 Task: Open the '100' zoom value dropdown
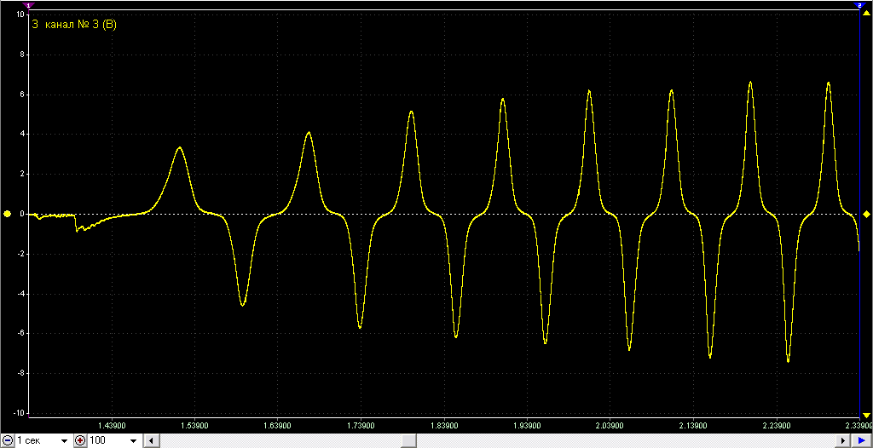click(134, 441)
